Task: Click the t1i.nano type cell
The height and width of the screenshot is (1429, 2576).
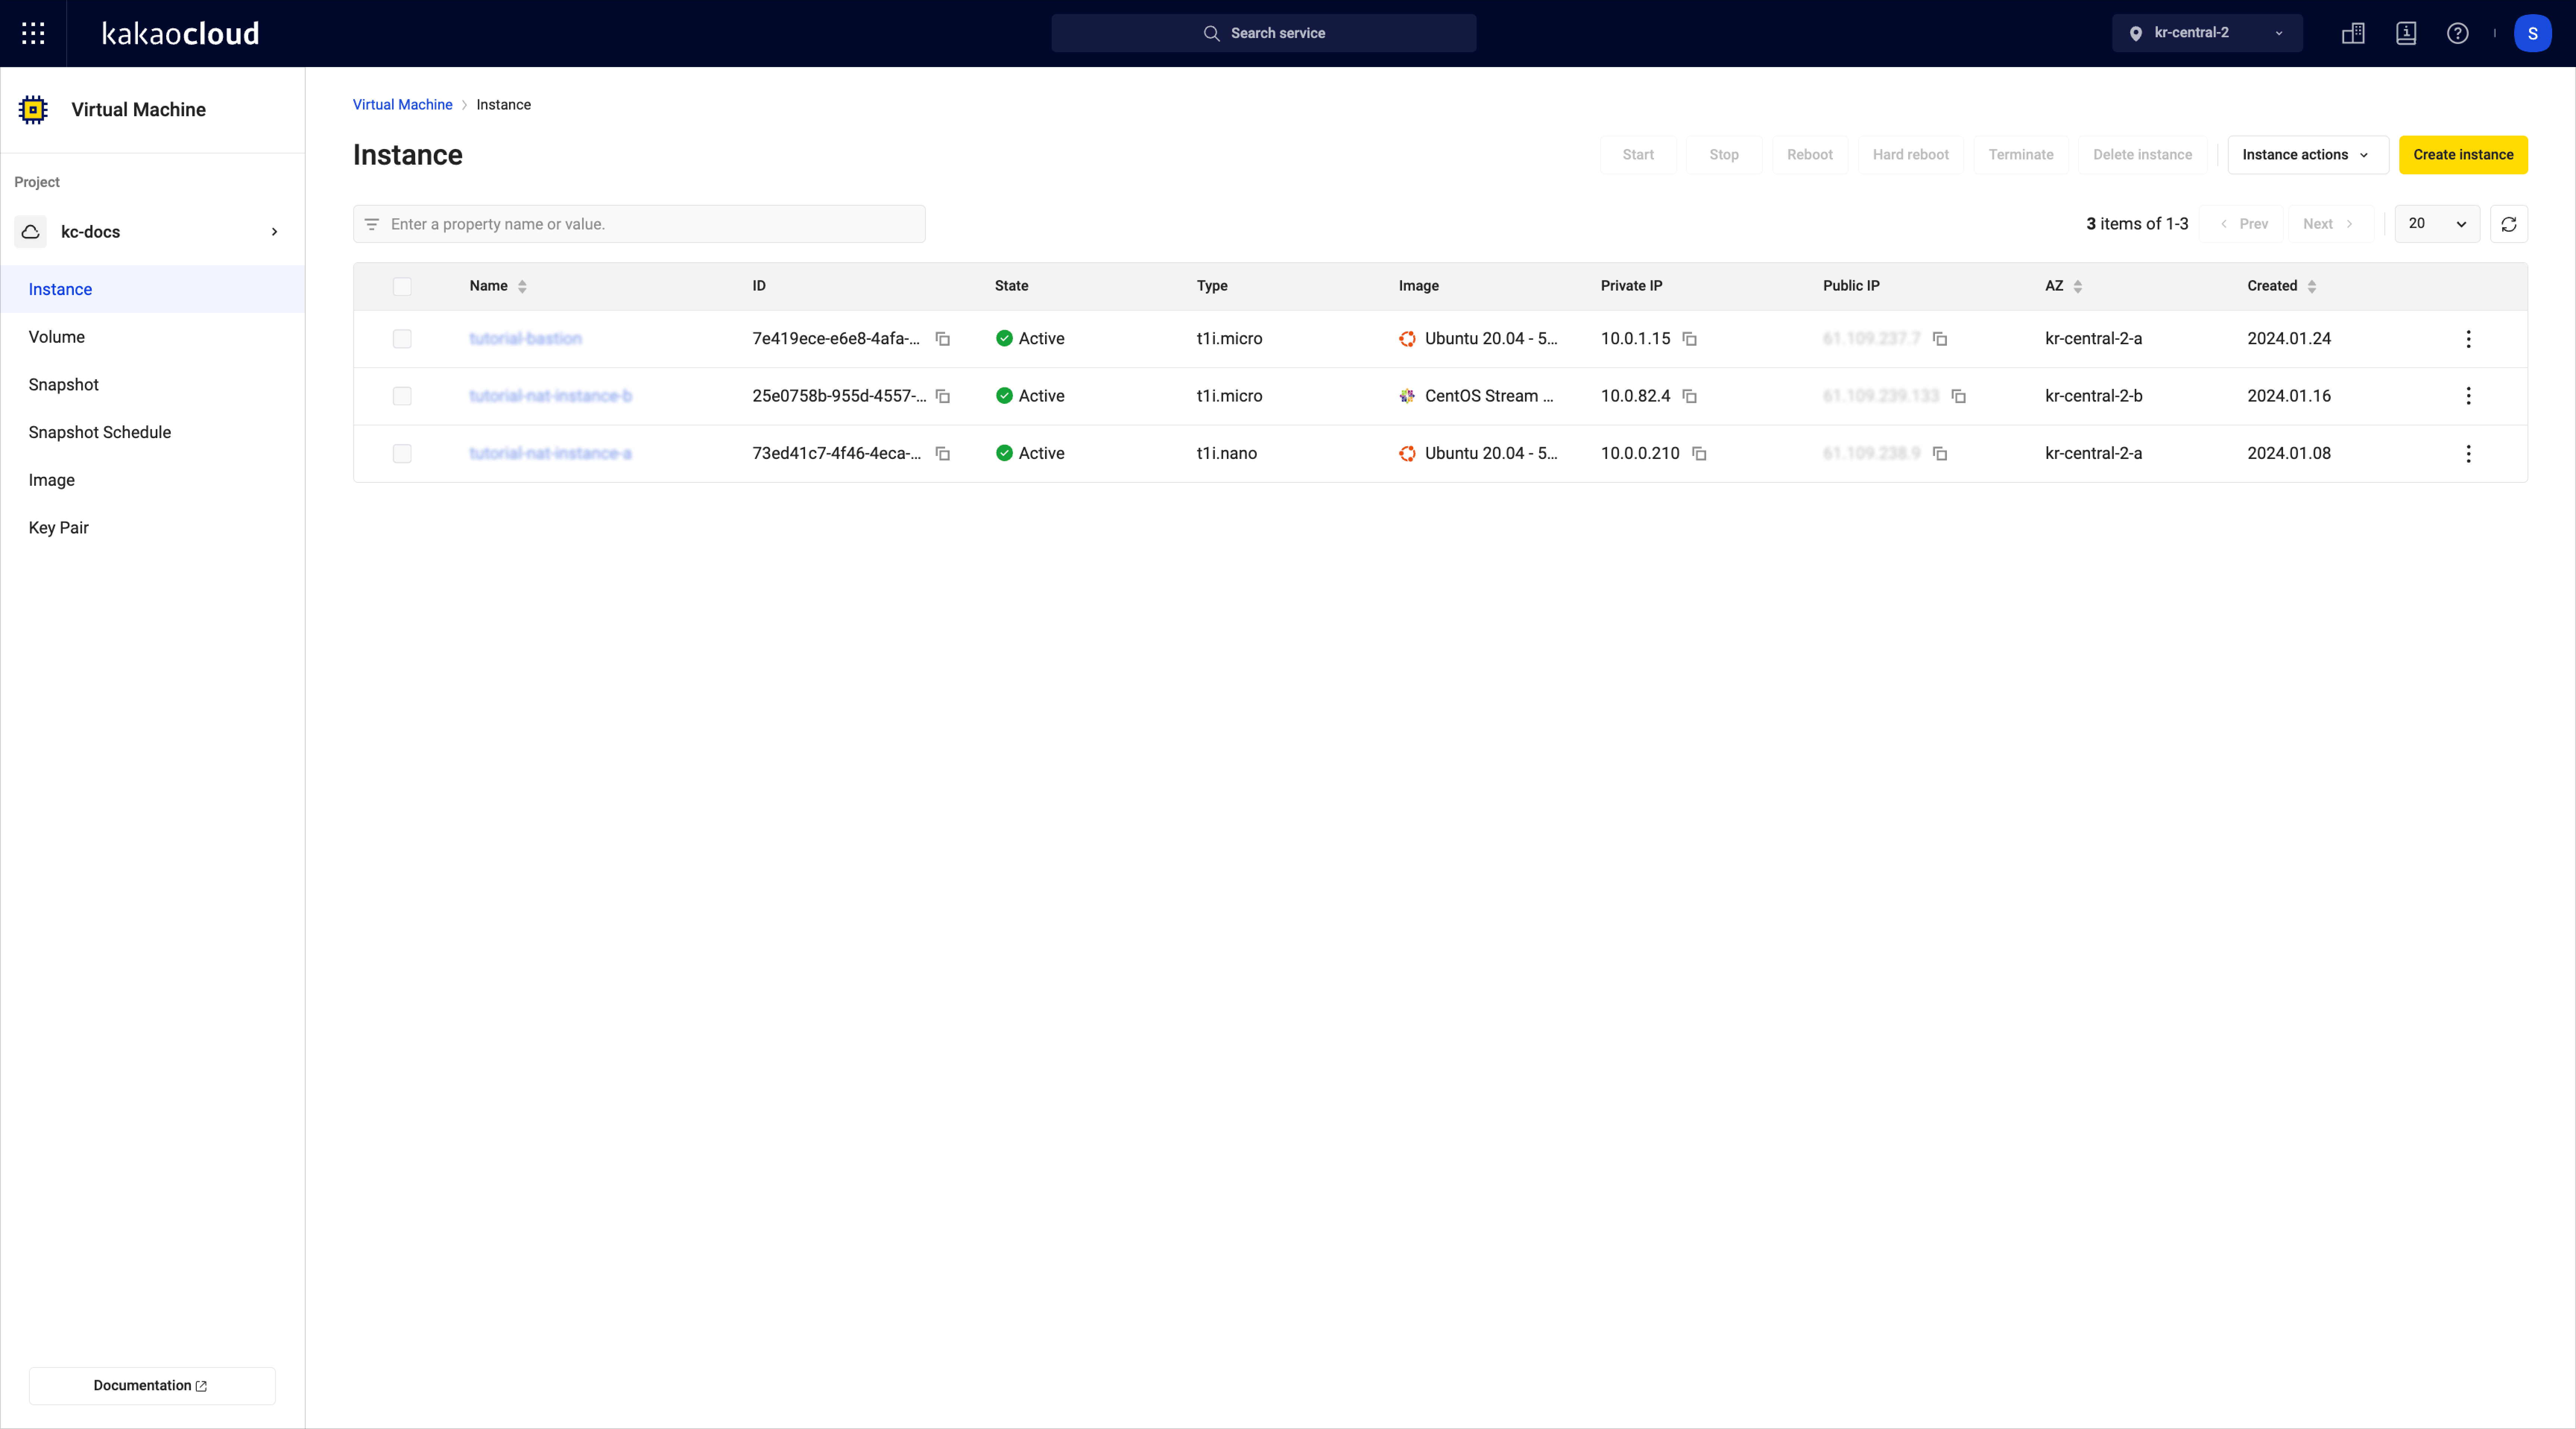Action: 1226,454
